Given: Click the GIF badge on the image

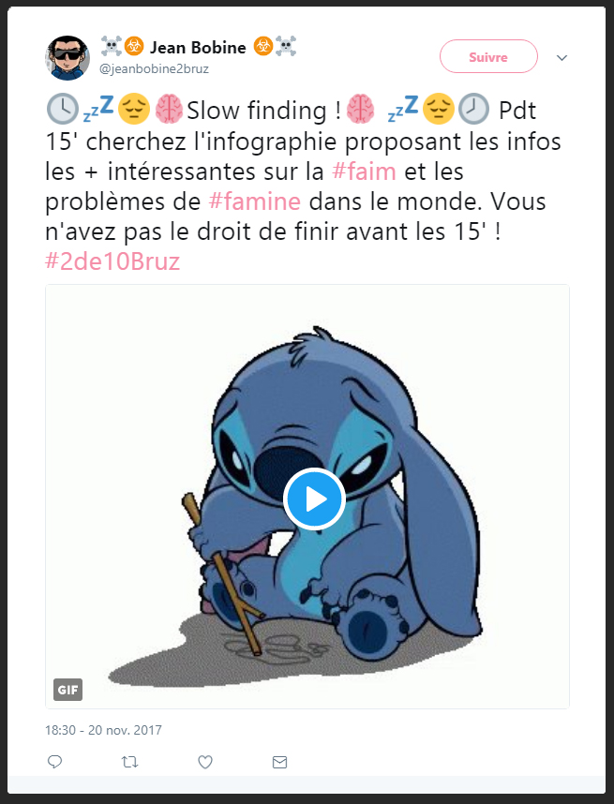Looking at the screenshot, I should point(67,690).
